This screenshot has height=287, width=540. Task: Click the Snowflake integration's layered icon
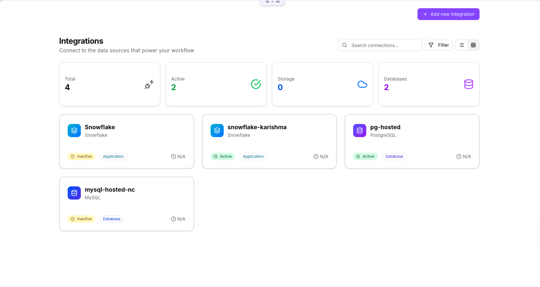click(x=74, y=131)
